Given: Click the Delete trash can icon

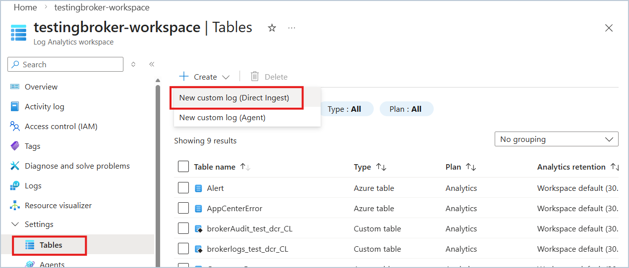Looking at the screenshot, I should 255,76.
